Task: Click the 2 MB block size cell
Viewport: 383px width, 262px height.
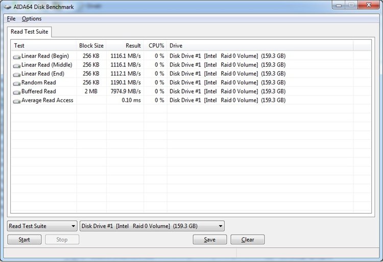Action: tap(91, 91)
